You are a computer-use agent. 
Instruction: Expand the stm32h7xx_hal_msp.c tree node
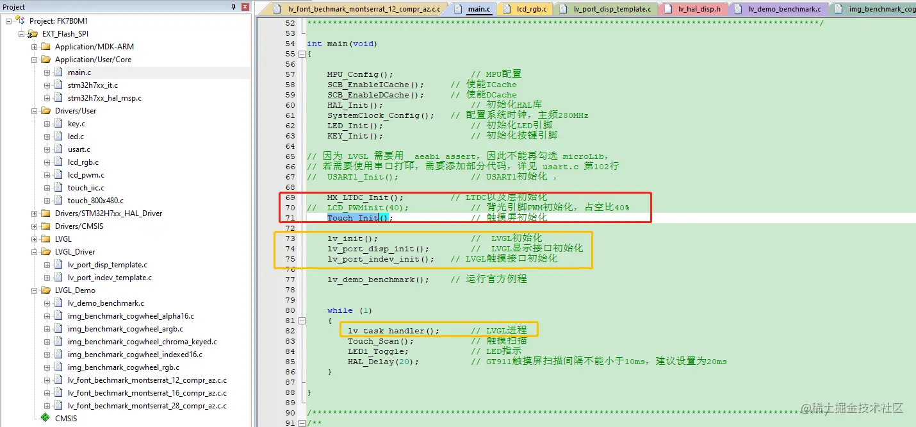point(47,97)
